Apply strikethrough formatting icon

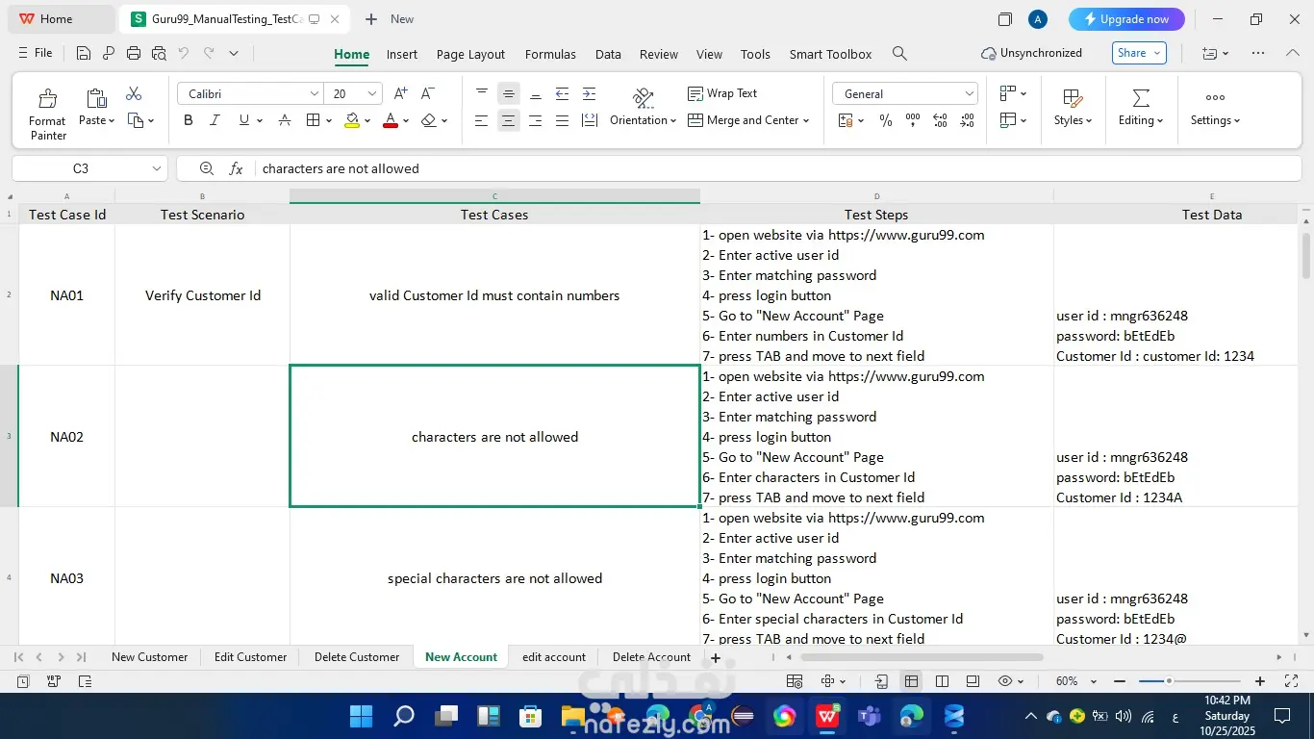coord(285,120)
